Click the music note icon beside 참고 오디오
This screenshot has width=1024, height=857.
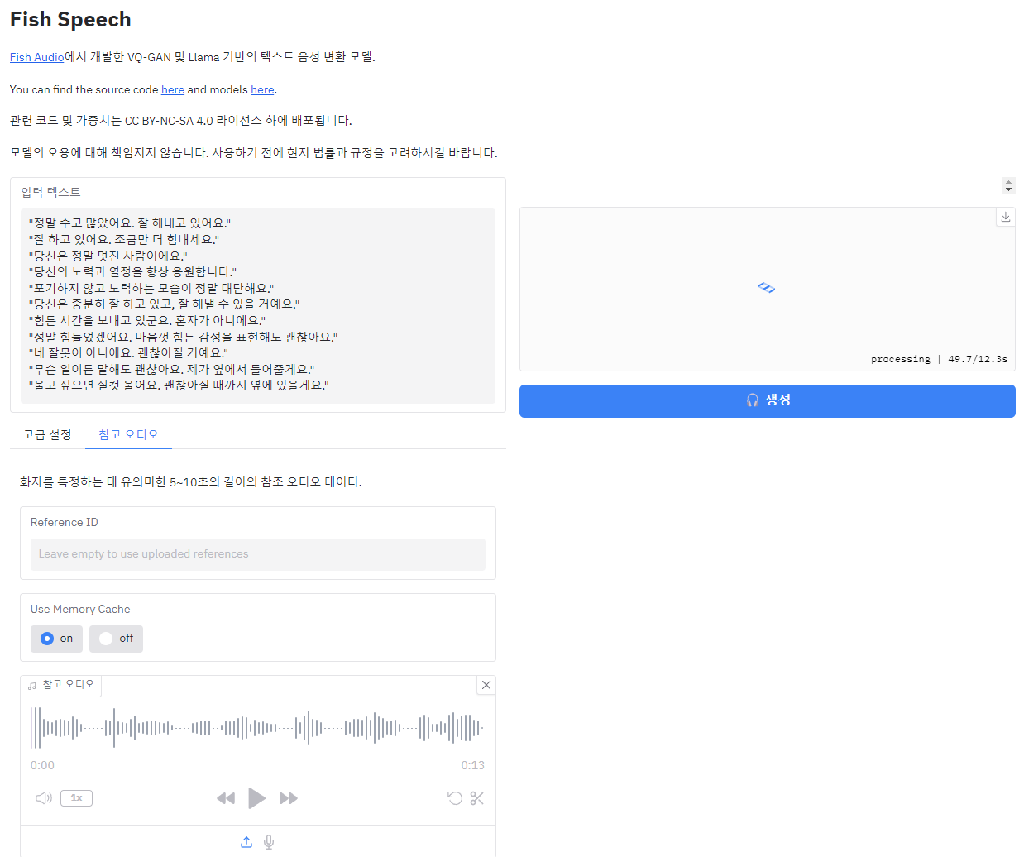click(x=32, y=686)
